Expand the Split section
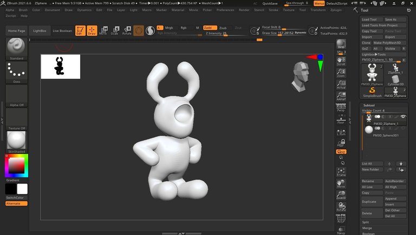Screen dimensions: 416x235 (366, 222)
